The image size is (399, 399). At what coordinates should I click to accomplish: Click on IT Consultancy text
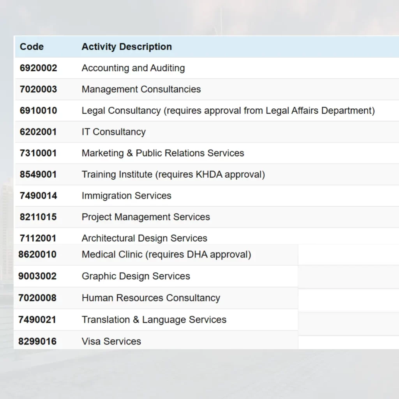coord(113,132)
